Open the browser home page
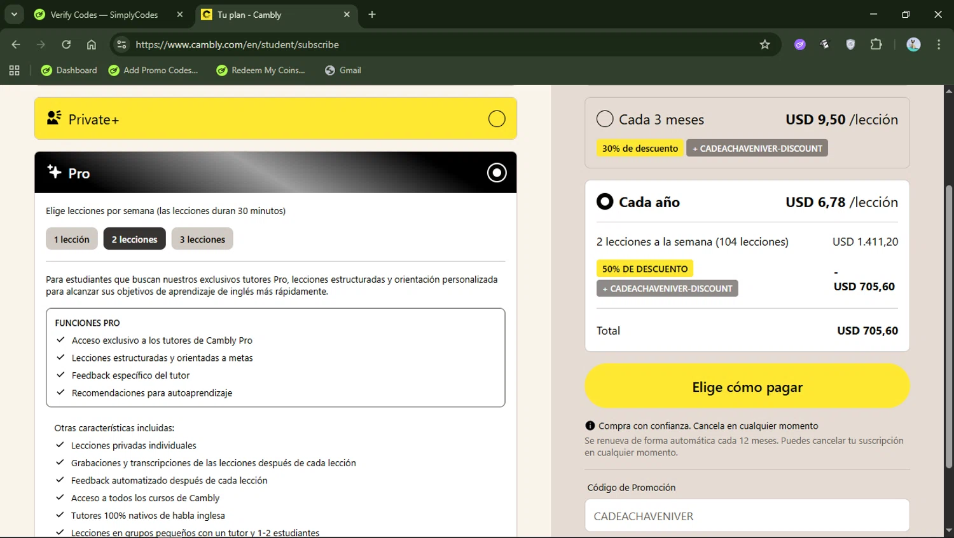The height and width of the screenshot is (538, 954). point(92,44)
